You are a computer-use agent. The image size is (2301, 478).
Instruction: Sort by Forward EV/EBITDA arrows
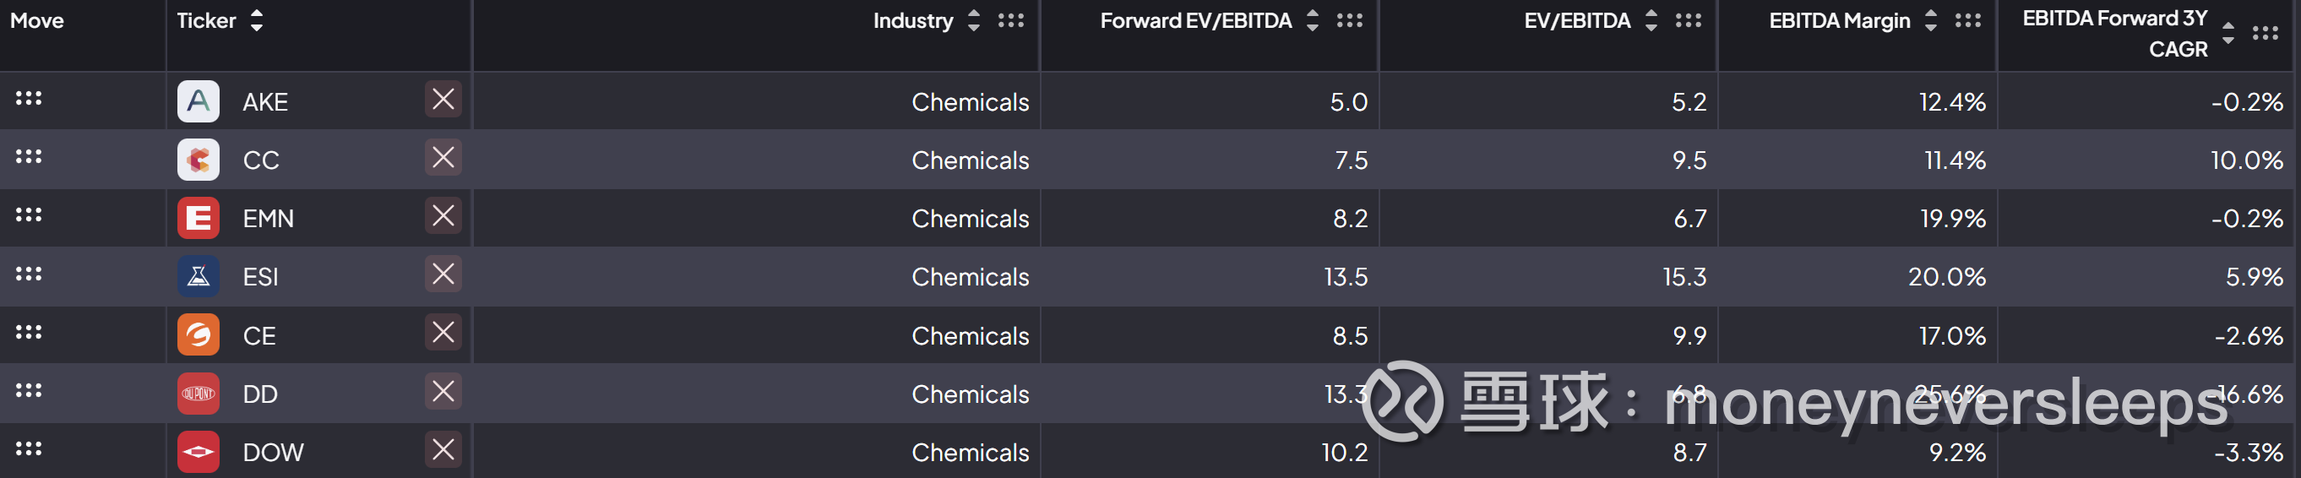pyautogui.click(x=1312, y=20)
